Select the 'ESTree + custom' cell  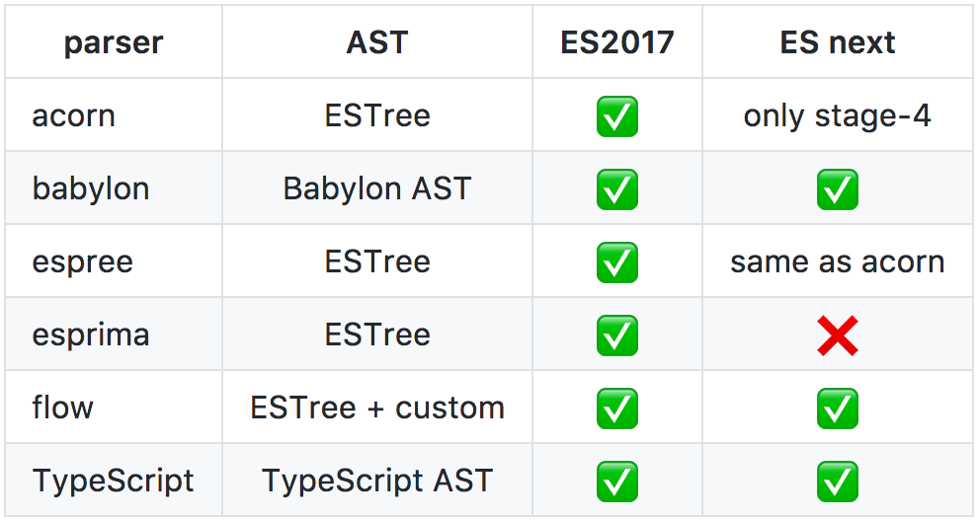click(376, 409)
